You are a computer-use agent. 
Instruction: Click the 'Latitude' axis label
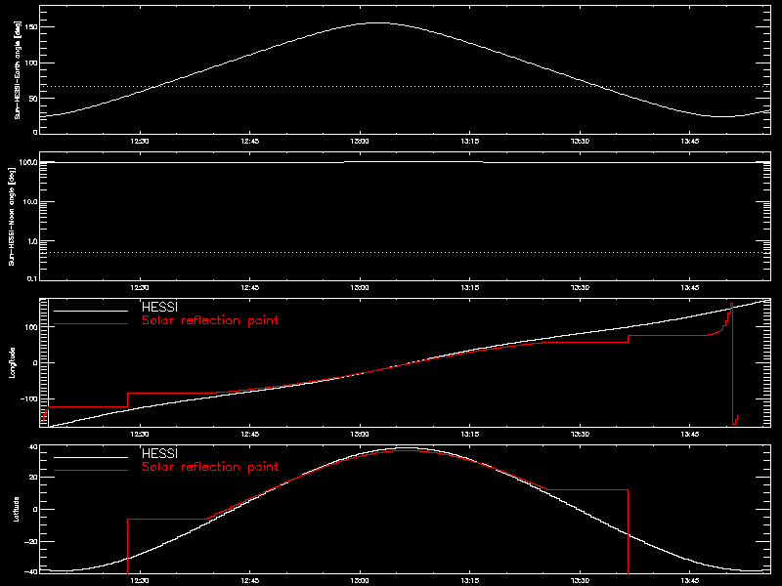pos(17,509)
